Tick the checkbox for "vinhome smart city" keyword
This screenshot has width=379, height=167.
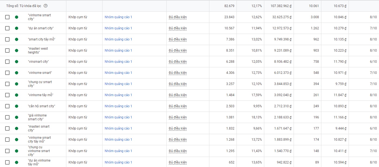7,17
